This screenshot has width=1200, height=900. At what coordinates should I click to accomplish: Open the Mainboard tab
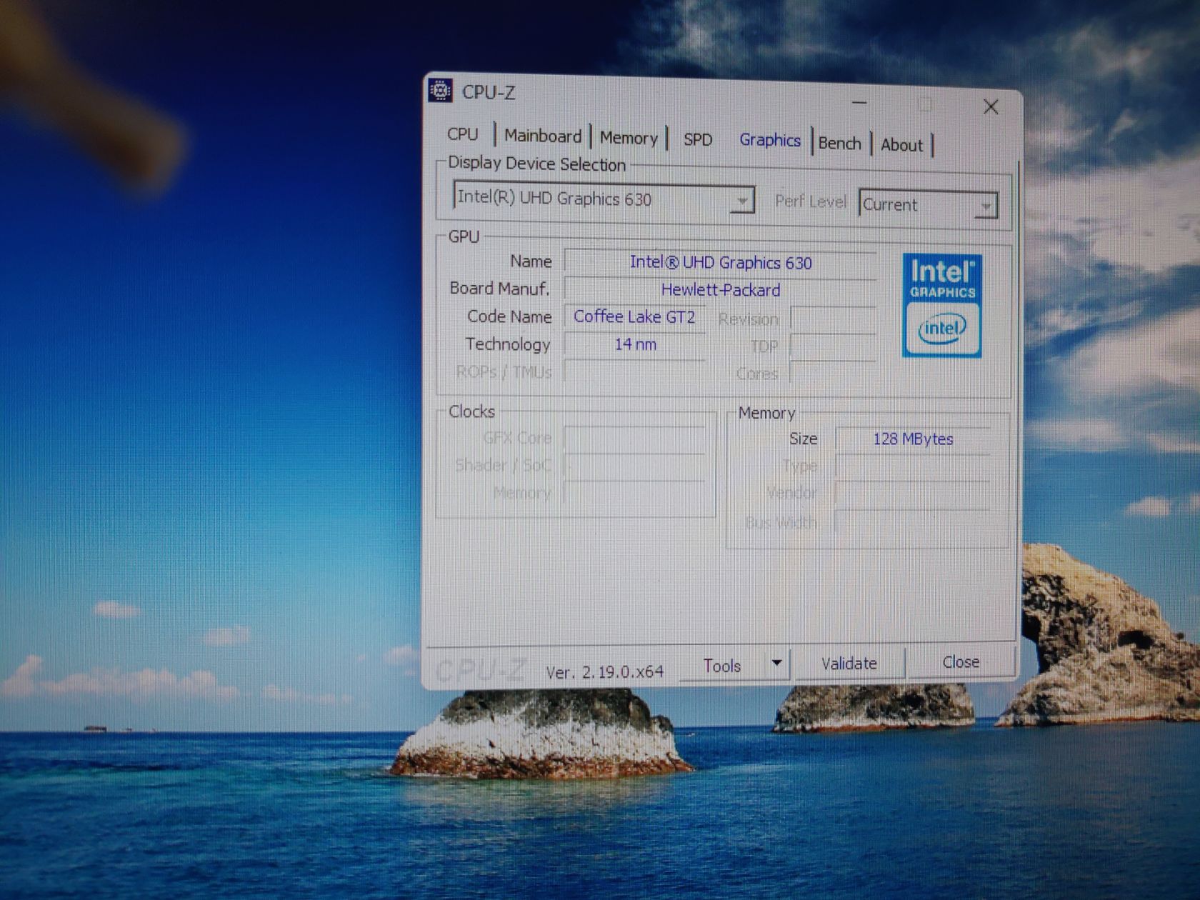coord(543,136)
